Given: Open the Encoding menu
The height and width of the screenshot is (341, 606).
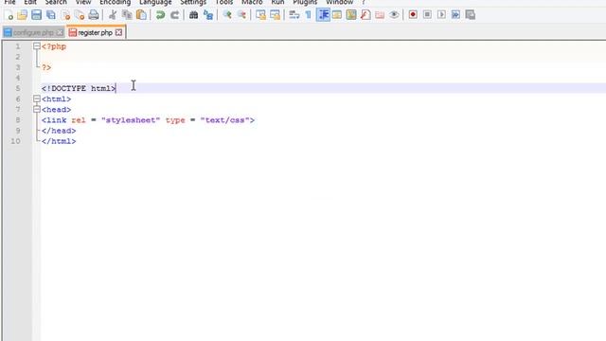Looking at the screenshot, I should pyautogui.click(x=116, y=2).
